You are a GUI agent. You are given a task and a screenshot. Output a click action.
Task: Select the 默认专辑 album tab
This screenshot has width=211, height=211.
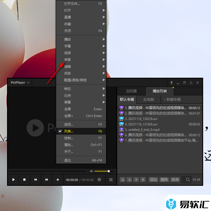point(127,99)
